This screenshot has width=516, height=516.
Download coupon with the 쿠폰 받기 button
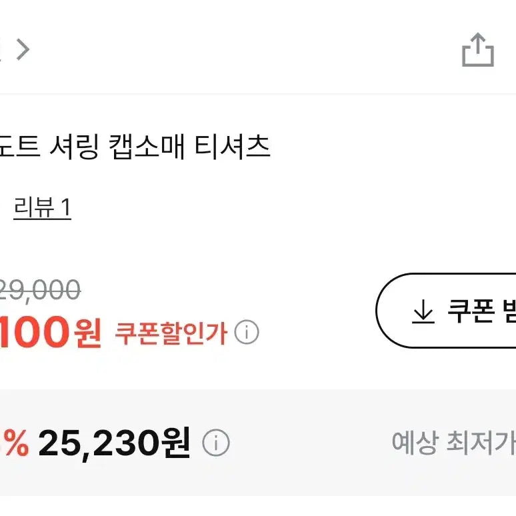click(x=446, y=310)
